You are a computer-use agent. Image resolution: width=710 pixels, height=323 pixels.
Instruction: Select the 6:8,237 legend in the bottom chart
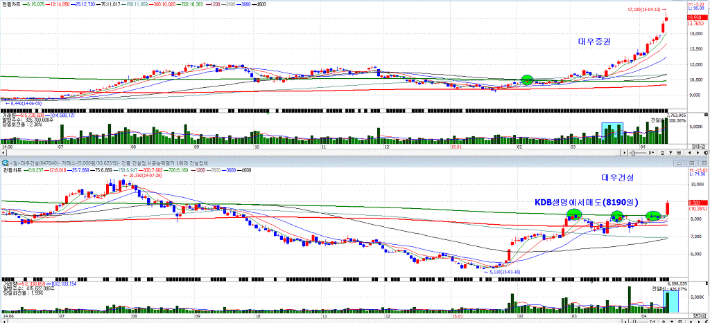pyautogui.click(x=34, y=170)
